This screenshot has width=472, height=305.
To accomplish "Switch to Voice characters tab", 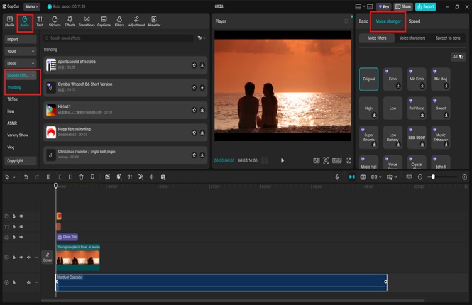I will click(412, 38).
